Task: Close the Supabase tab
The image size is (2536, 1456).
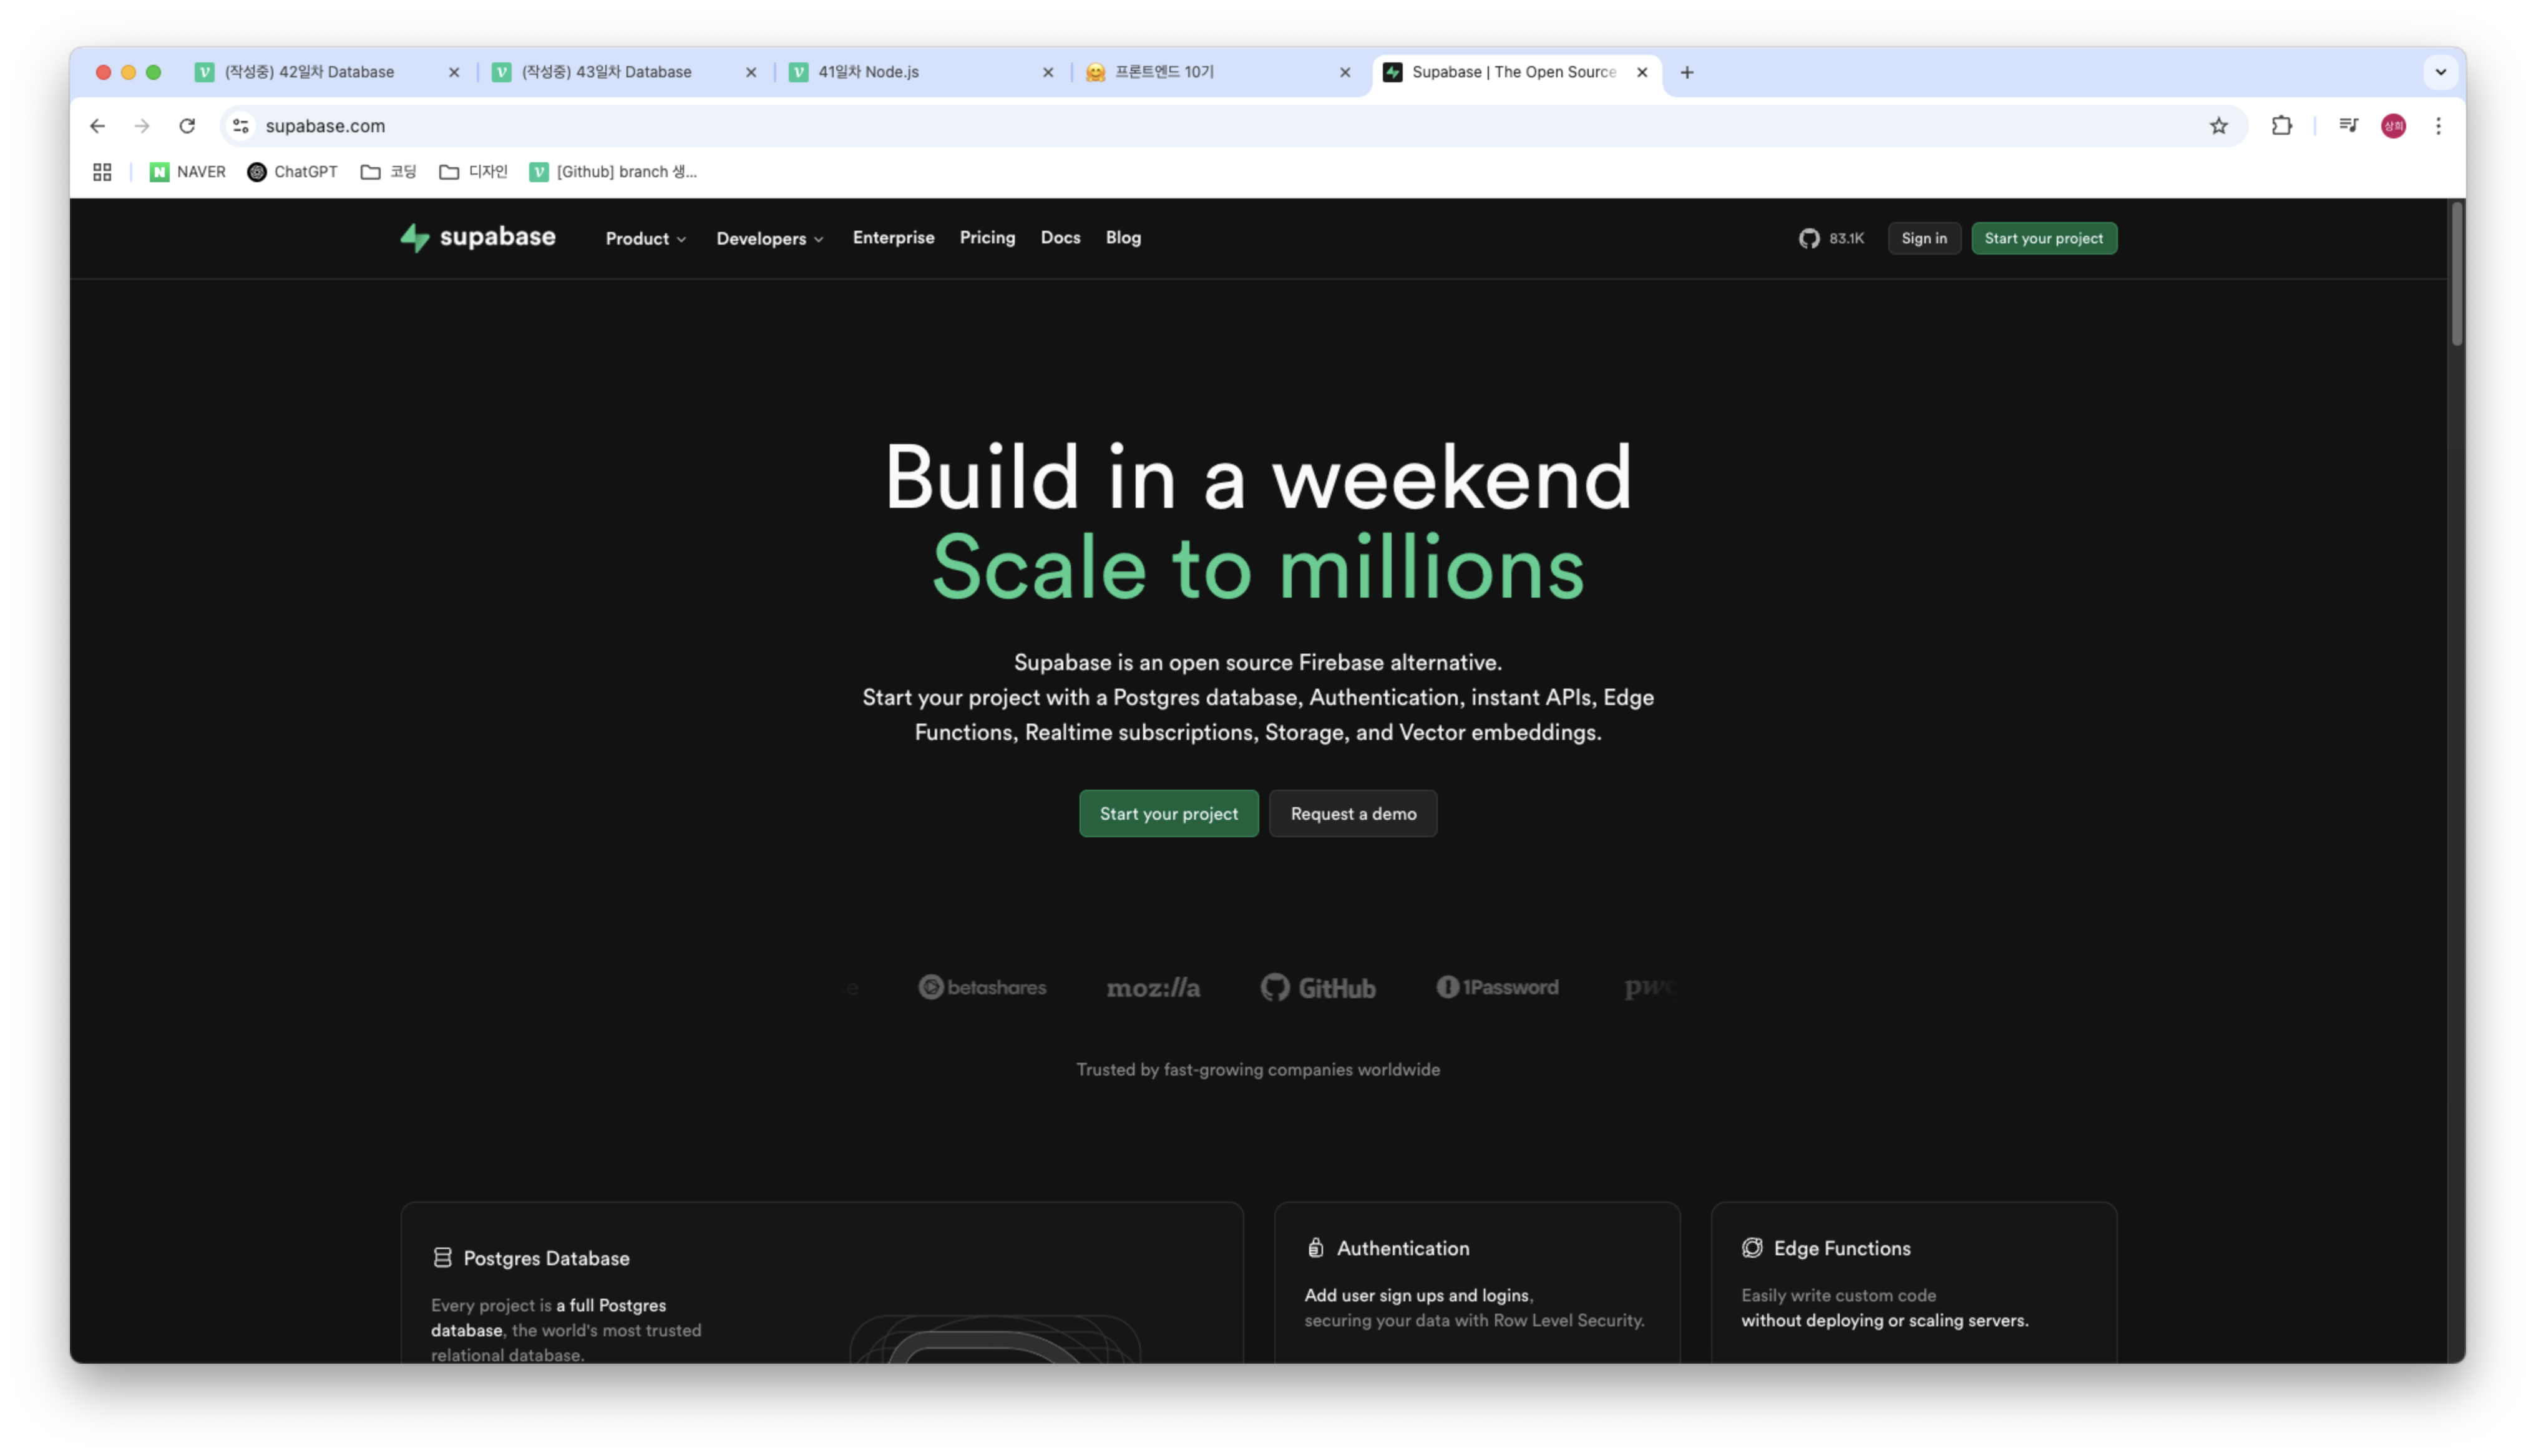Action: click(x=1642, y=72)
